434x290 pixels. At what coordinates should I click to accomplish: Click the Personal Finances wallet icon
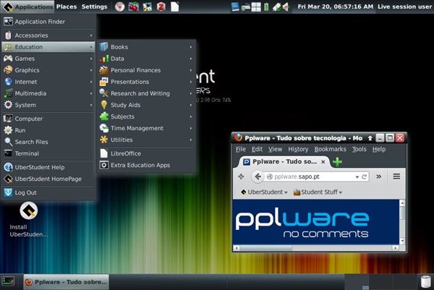click(103, 70)
